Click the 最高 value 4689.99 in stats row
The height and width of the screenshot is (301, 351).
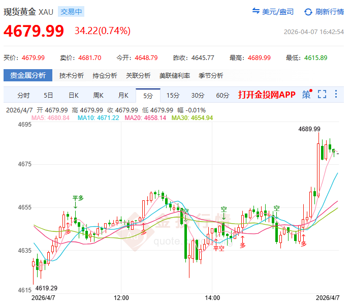pos(259,58)
